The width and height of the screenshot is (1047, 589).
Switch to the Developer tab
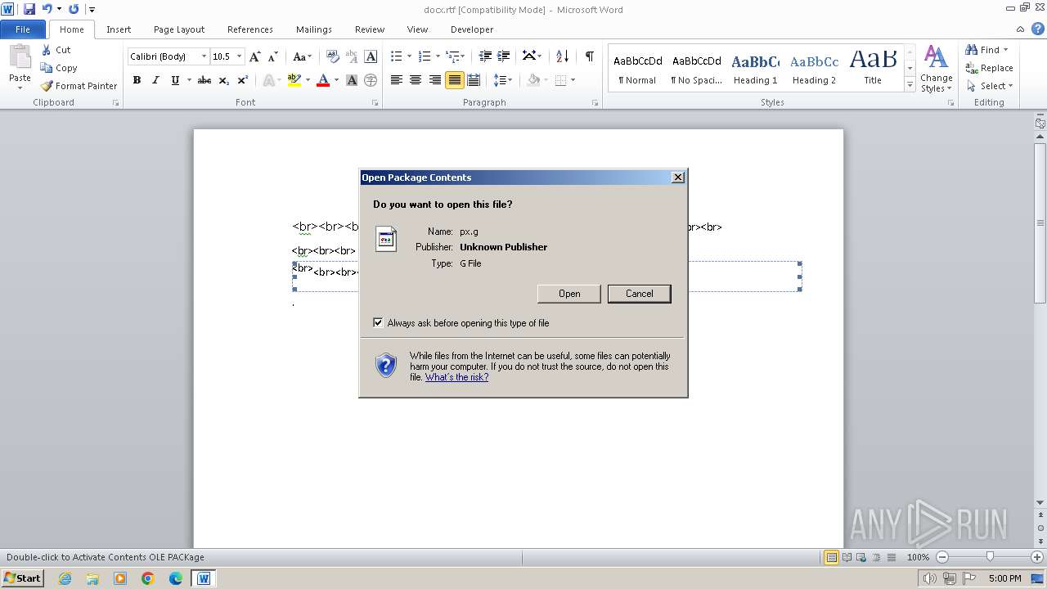[472, 29]
